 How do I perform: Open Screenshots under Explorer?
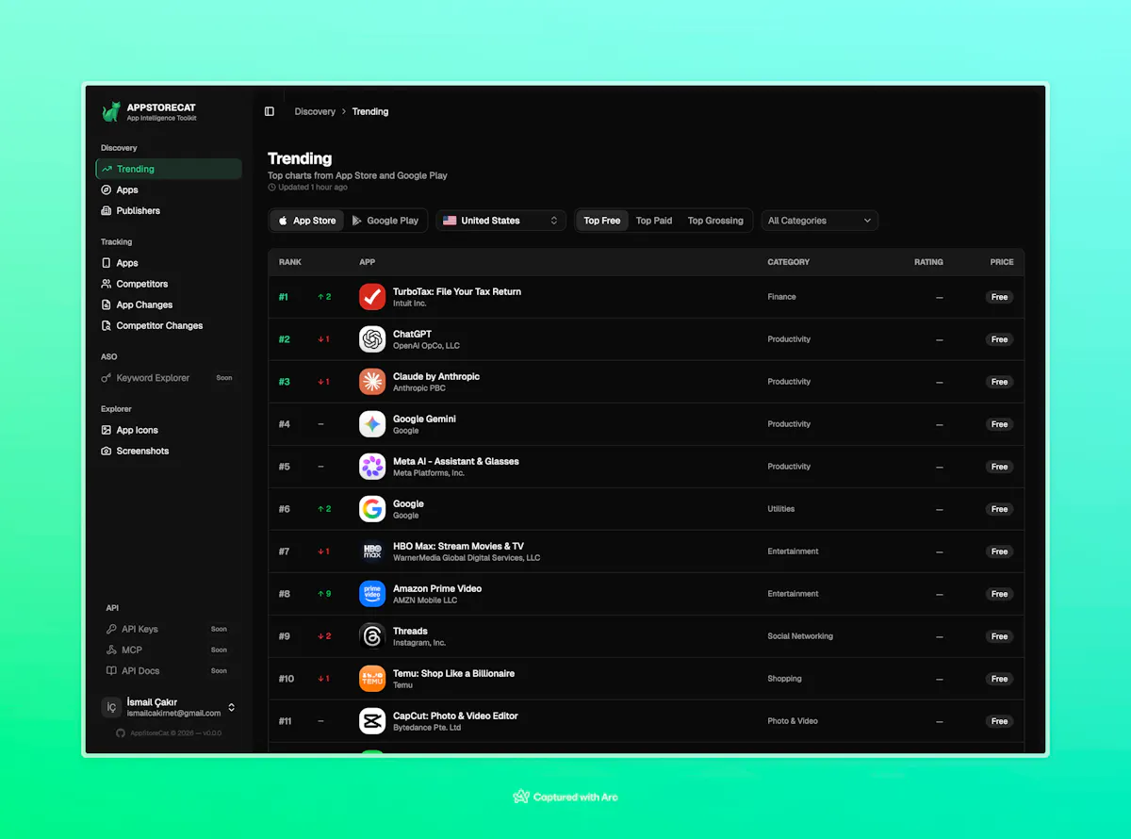pyautogui.click(x=169, y=451)
